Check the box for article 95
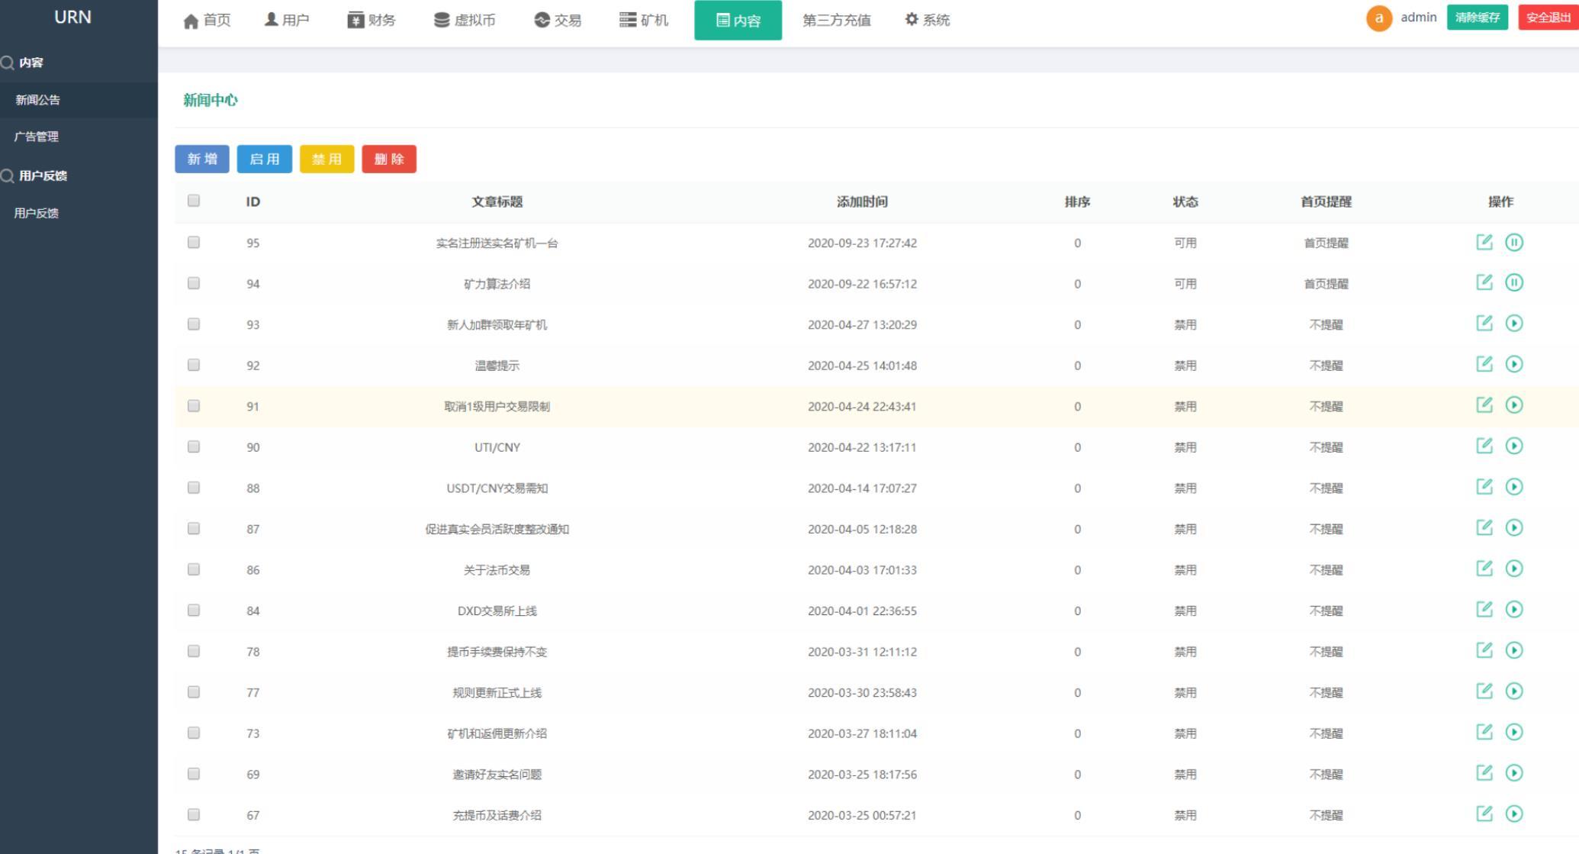1579x854 pixels. (x=194, y=242)
